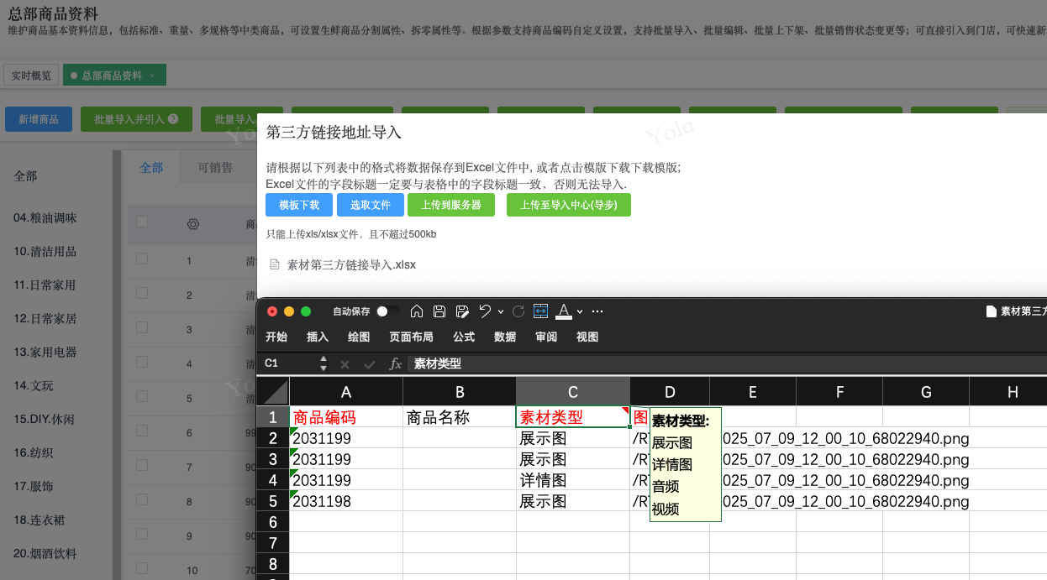This screenshot has width=1047, height=580.
Task: Open the three-dot more commands menu
Action: tap(597, 311)
